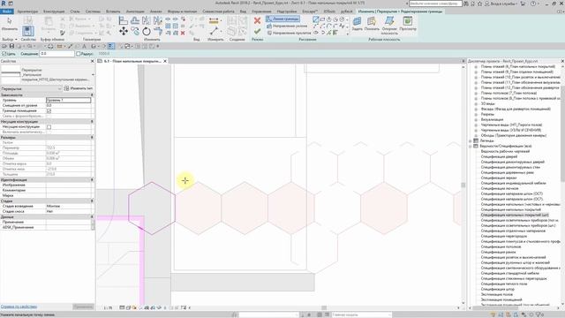The width and height of the screenshot is (565, 318).
Task: Select the Copy tool in Modify panel
Action: click(x=135, y=32)
